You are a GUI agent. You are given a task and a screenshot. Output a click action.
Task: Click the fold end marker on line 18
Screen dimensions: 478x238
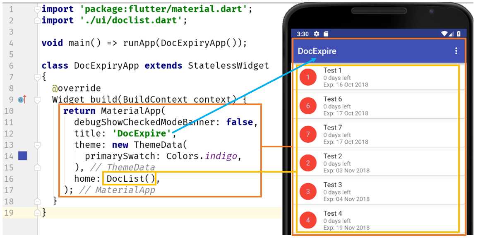point(37,201)
